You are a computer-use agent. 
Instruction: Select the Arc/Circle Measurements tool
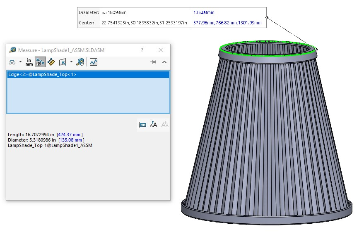click(x=12, y=62)
